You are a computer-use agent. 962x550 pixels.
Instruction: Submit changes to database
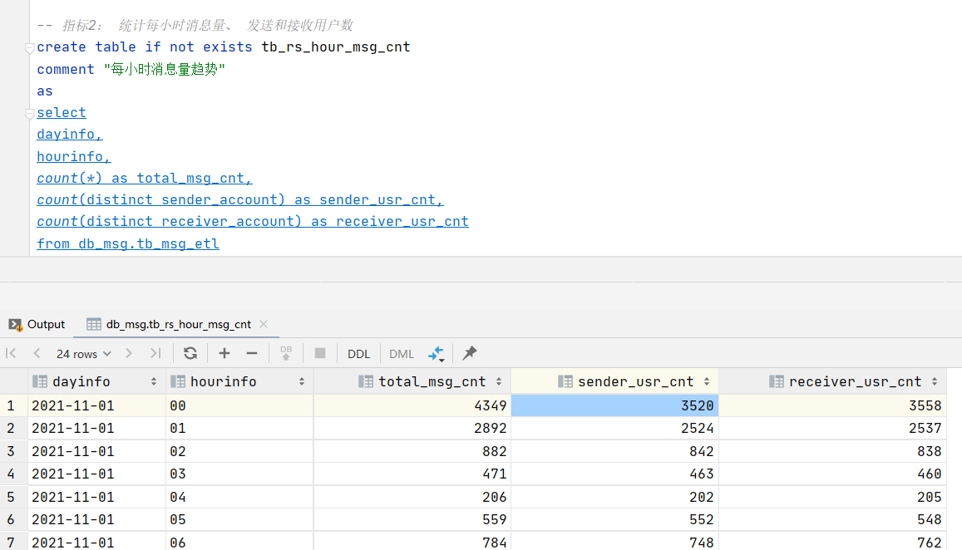click(286, 353)
